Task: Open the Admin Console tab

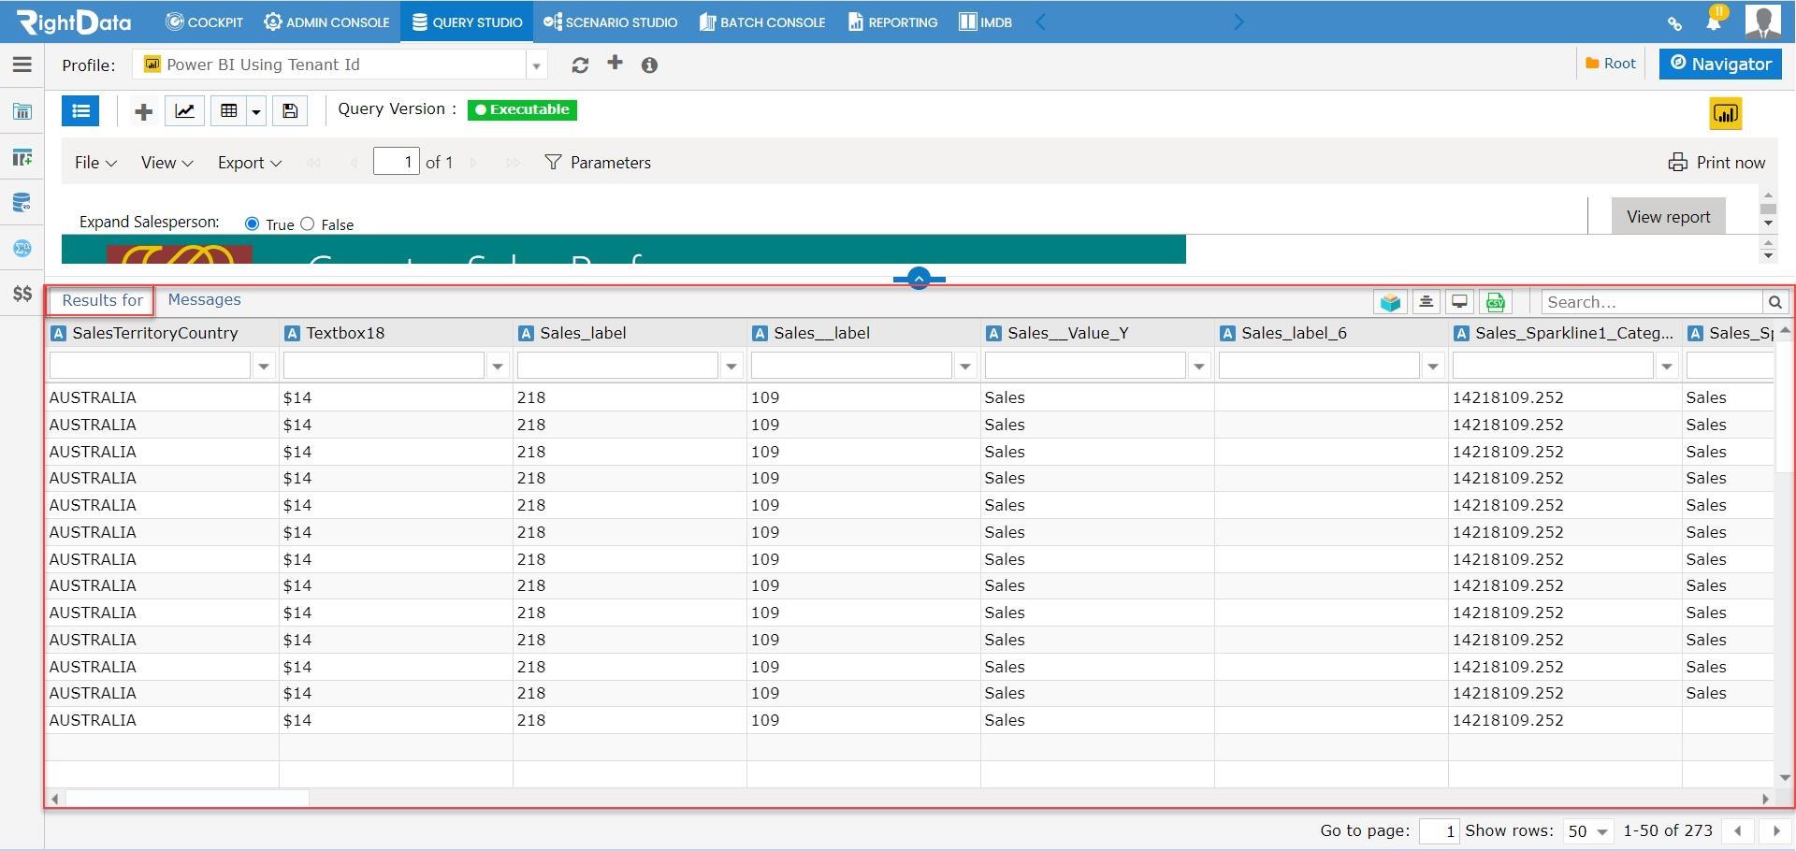Action: 326,22
